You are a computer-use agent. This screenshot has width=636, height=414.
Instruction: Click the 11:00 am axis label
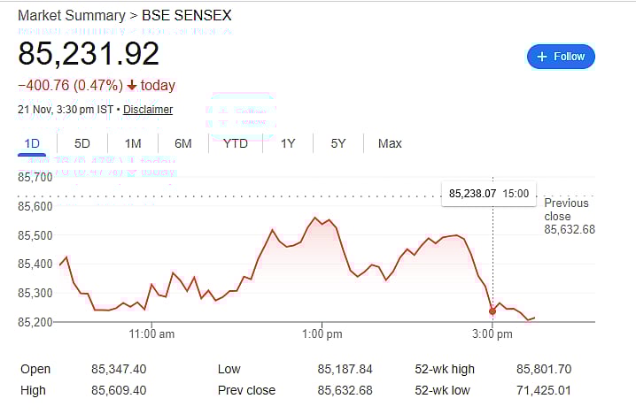(x=151, y=334)
